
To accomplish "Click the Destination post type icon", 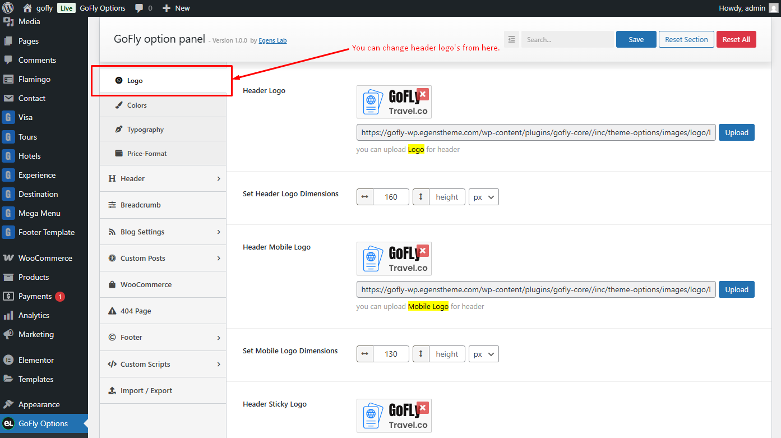I will click(x=8, y=194).
